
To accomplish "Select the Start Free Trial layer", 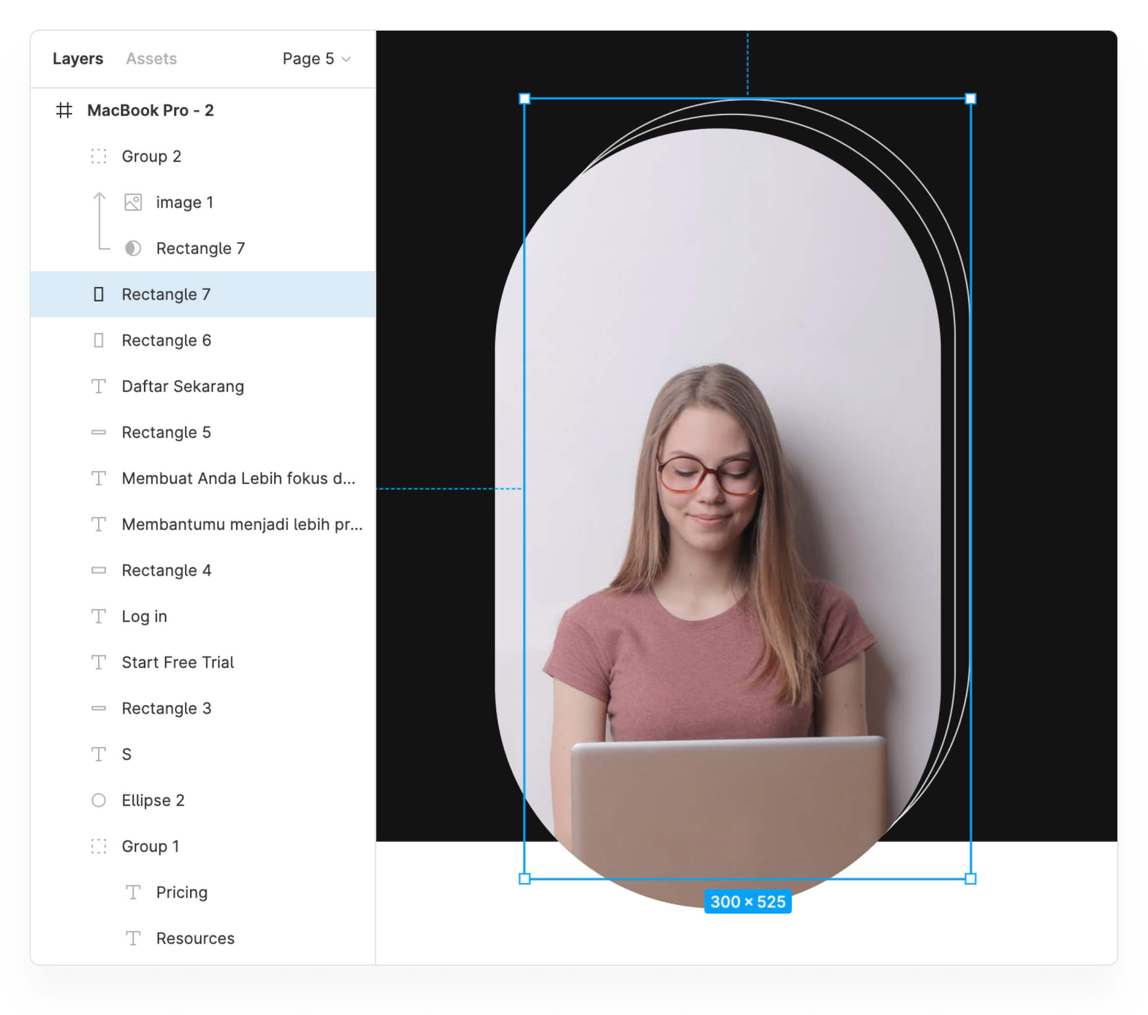I will [x=178, y=662].
